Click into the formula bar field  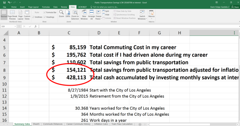[138, 27]
